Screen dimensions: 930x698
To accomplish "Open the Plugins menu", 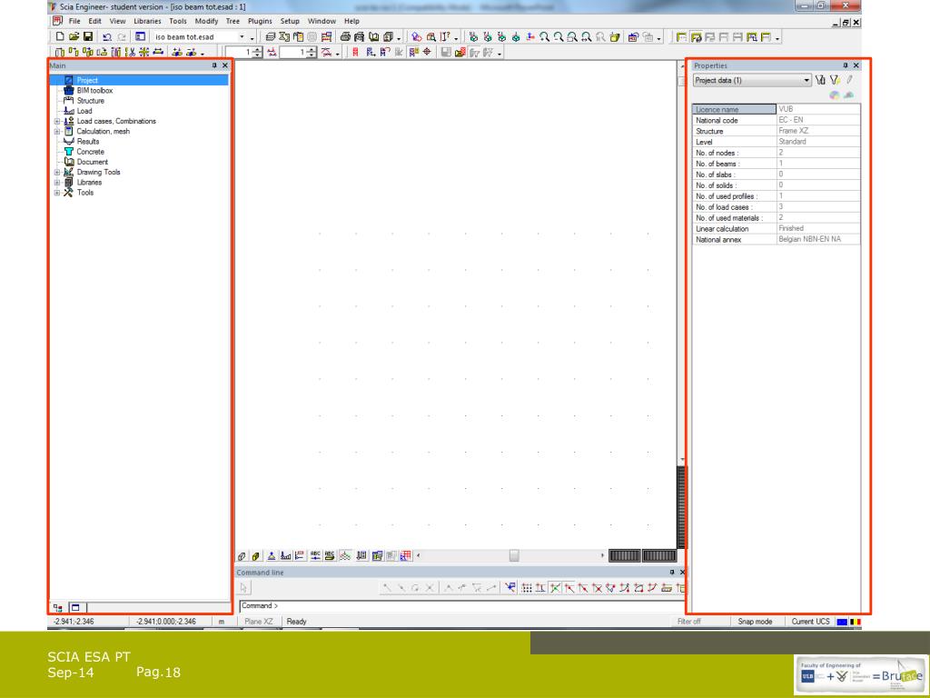I will click(x=260, y=21).
